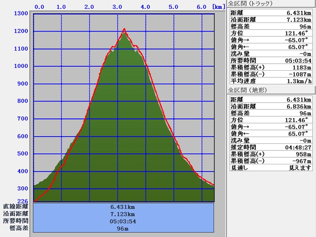The image size is (316, 237).
Task: Select the 全区間（地形） section header
Action: click(247, 90)
